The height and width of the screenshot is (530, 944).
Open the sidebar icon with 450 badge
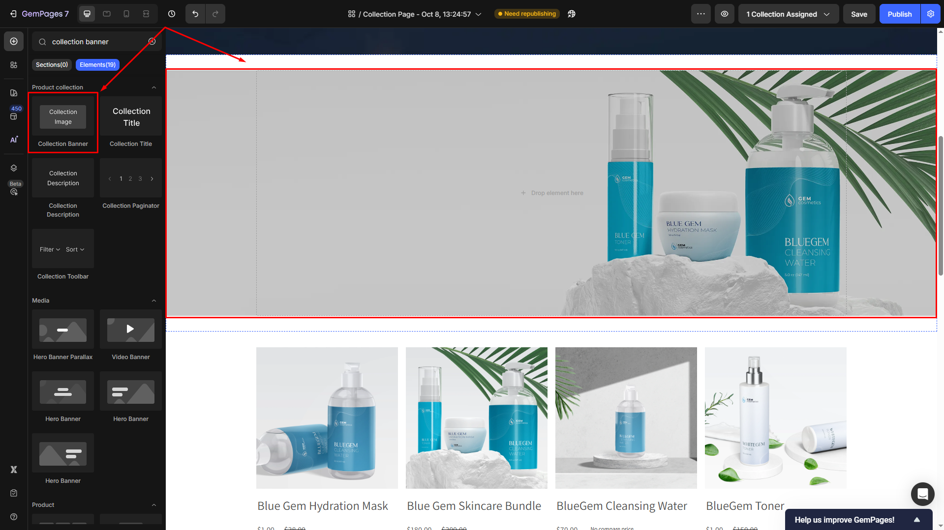pyautogui.click(x=14, y=116)
